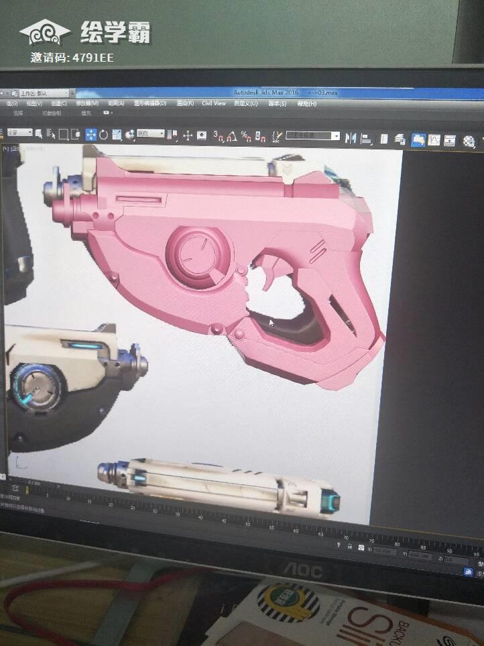Open Layer Explorer icon
484x646 pixels.
(x=400, y=140)
